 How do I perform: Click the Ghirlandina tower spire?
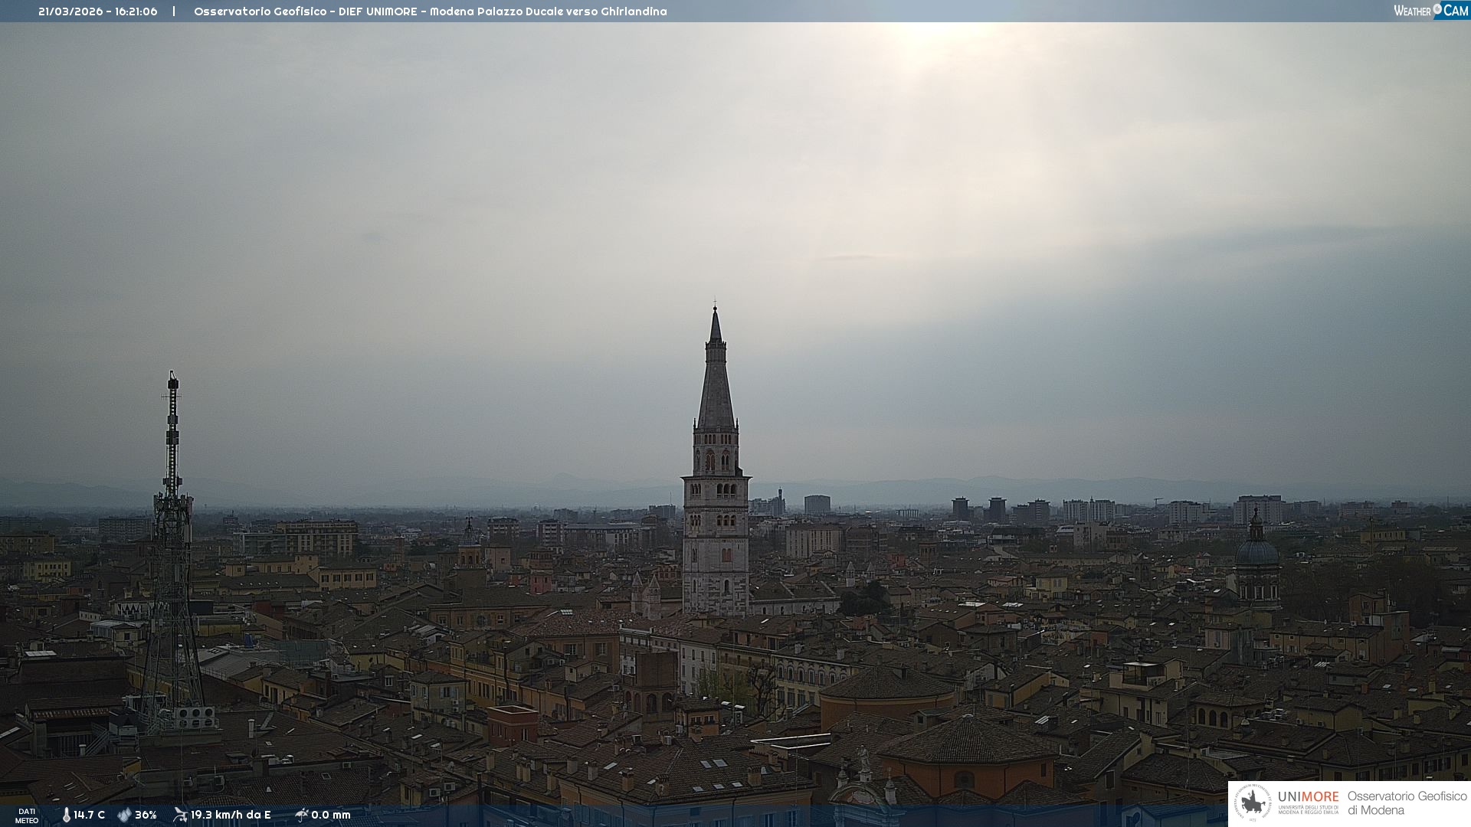[x=716, y=383]
